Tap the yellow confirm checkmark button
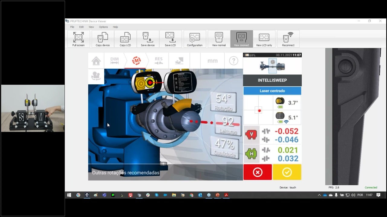387x217 pixels. [287, 172]
